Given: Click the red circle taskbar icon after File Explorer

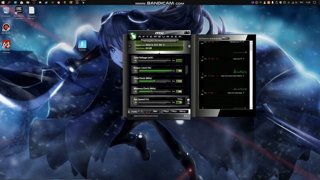Looking at the screenshot, I should [34, 2].
